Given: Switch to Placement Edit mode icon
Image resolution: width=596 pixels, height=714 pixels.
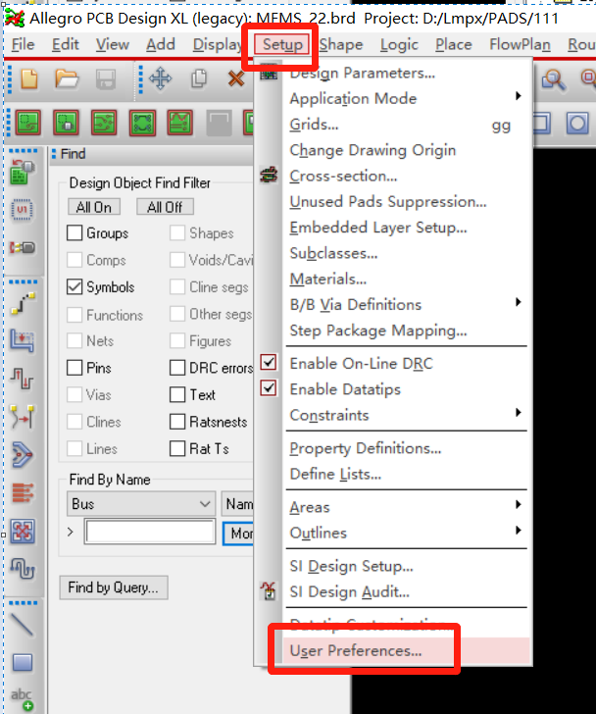Looking at the screenshot, I should pyautogui.click(x=66, y=123).
